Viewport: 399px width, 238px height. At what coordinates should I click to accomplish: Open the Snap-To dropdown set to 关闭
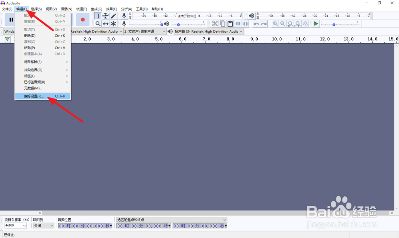tap(43, 226)
